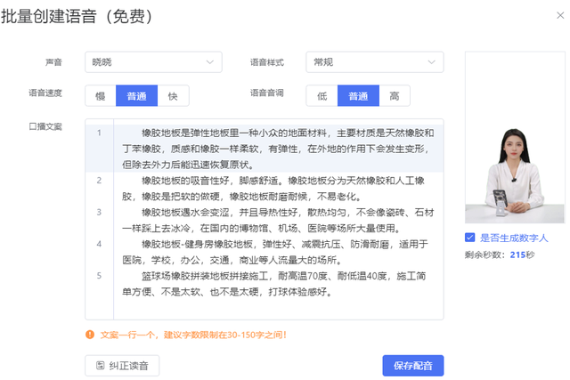Click script line 1 about 弹性地板

point(278,149)
